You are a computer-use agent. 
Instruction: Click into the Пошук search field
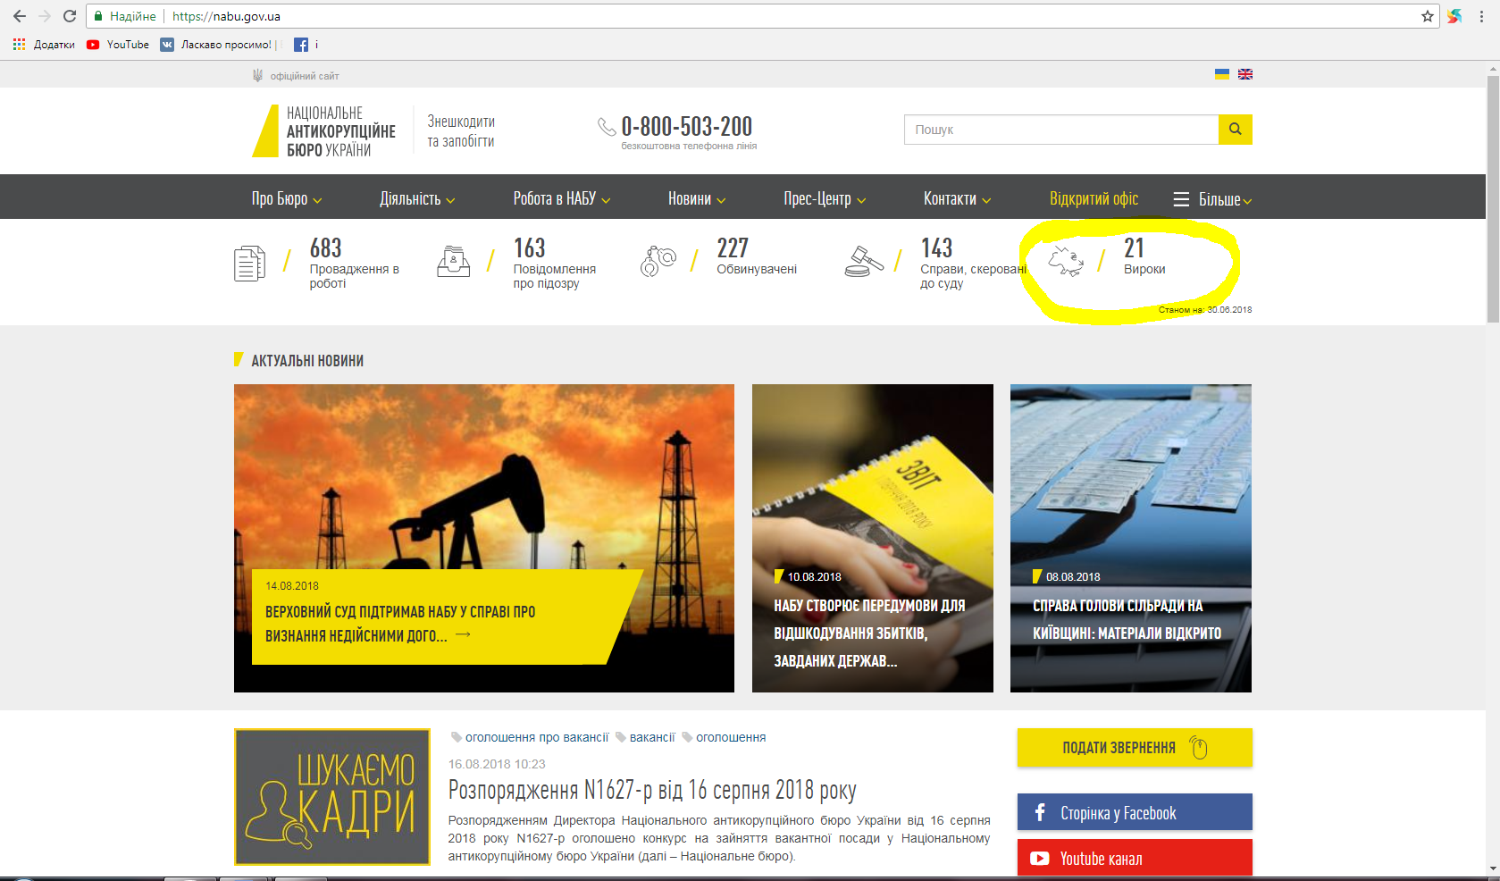[x=1060, y=130]
